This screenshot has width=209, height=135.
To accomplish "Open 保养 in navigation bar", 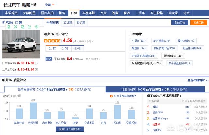I will [127, 13].
